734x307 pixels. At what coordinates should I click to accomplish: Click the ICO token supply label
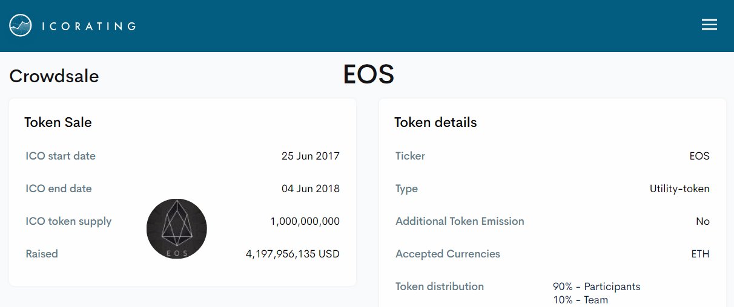coord(68,221)
